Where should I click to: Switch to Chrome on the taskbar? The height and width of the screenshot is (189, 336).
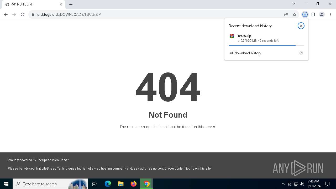tap(146, 184)
